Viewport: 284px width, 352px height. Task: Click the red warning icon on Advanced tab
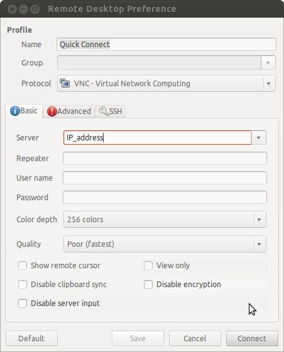pos(52,111)
